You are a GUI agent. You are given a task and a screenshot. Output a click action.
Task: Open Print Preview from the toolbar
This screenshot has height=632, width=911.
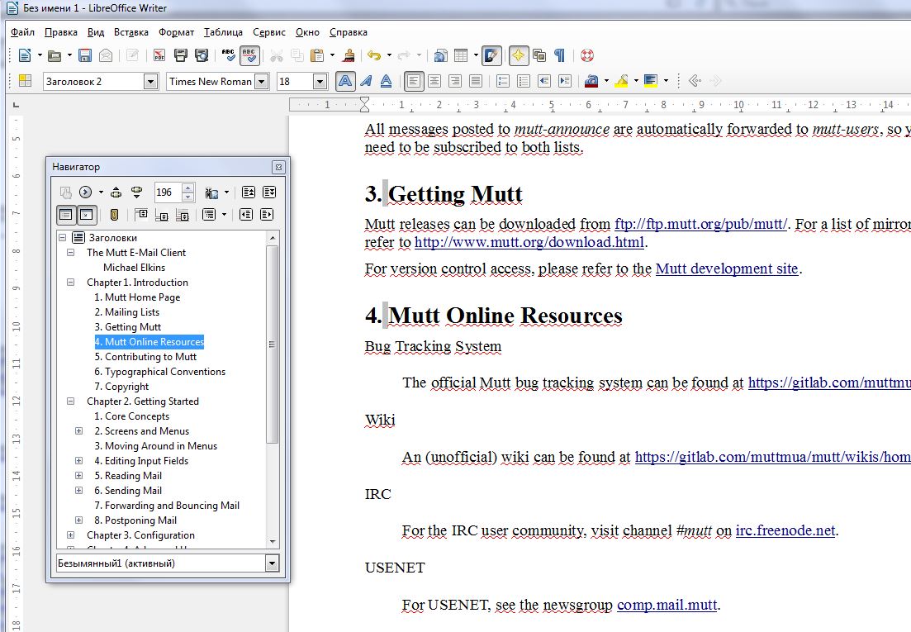click(202, 56)
